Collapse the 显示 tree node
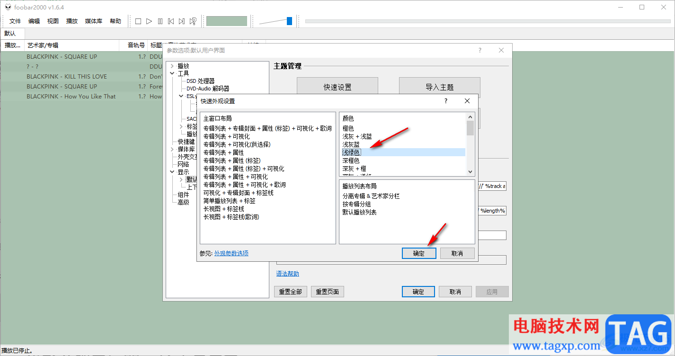The width and height of the screenshot is (675, 356). (172, 172)
